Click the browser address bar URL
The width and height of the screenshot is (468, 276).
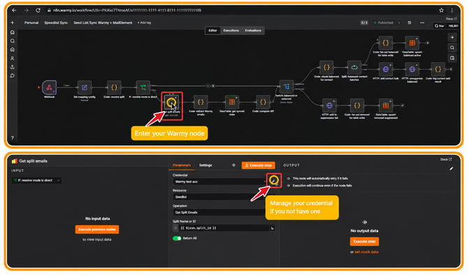click(x=127, y=10)
